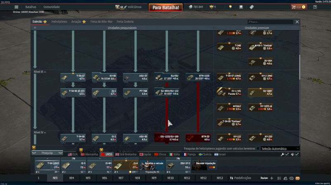
Task: Click the plus icon next to Equipe
Action: click(272, 178)
